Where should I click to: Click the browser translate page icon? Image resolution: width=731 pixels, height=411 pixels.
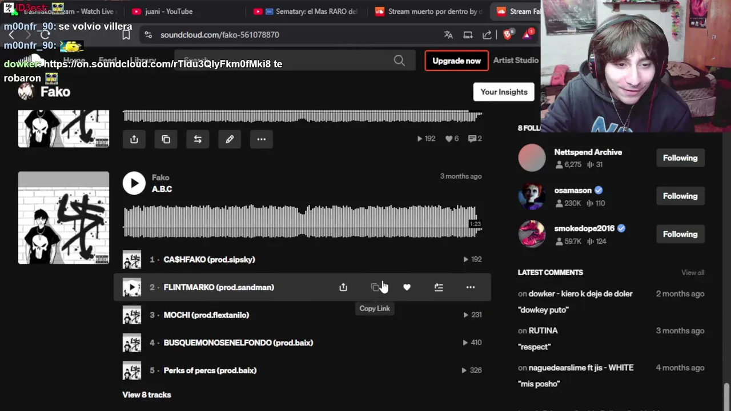coord(449,35)
